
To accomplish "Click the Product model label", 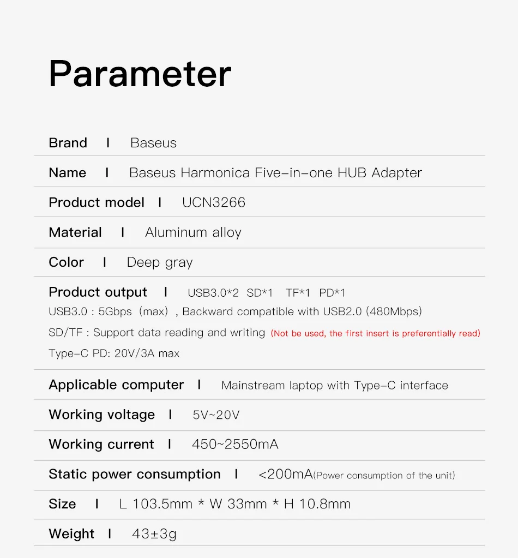I will click(97, 202).
